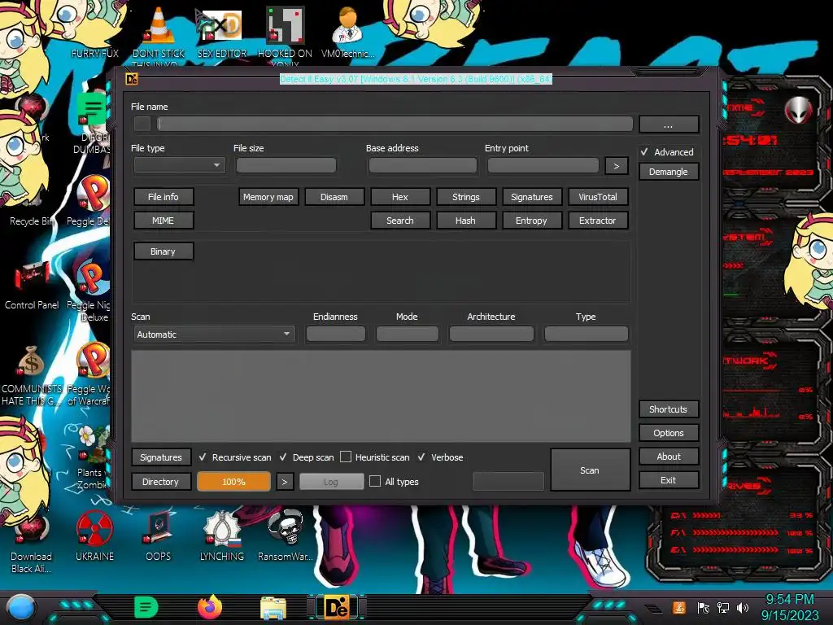Open the Scan mode Automatic dropdown

pos(214,334)
